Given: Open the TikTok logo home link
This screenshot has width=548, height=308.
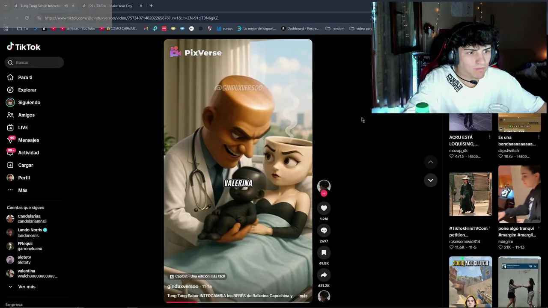Looking at the screenshot, I should [24, 47].
